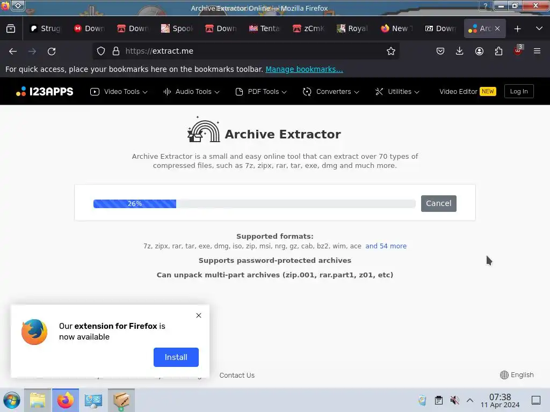The image size is (550, 412).
Task: Switch to the Royal tab
Action: click(x=352, y=28)
